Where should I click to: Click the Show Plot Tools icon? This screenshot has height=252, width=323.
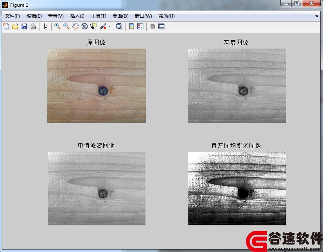161,26
